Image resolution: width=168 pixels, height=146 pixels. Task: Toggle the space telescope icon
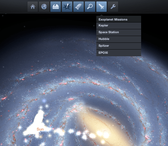point(78,7)
